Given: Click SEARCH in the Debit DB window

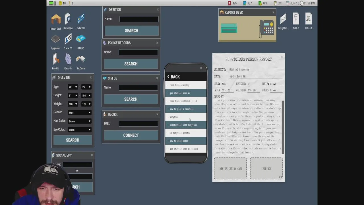Looking at the screenshot, I should (131, 30).
